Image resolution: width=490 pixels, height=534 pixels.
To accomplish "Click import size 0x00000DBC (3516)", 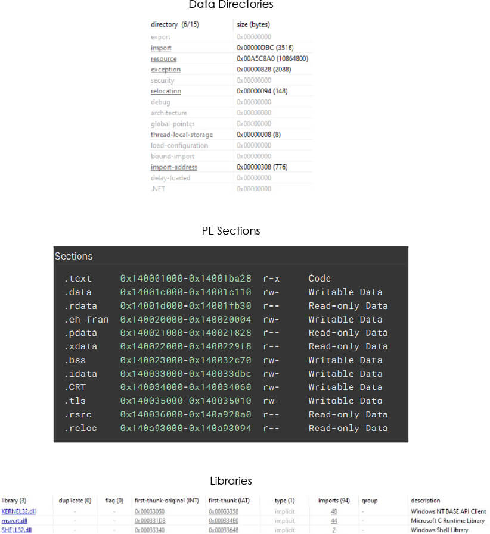I will click(x=265, y=48).
